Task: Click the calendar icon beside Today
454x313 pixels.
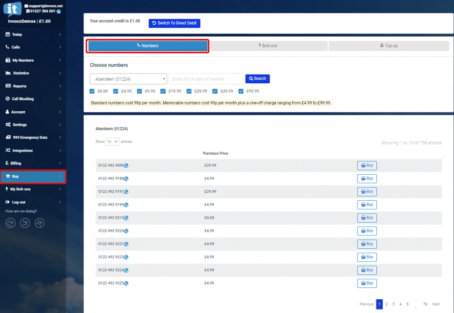Action: tap(8, 34)
